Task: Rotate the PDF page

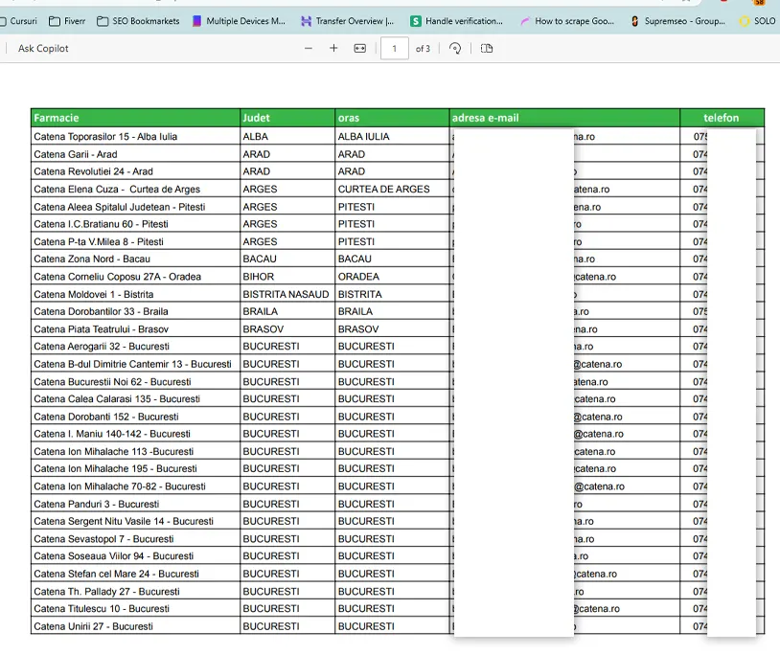Action: coord(455,48)
